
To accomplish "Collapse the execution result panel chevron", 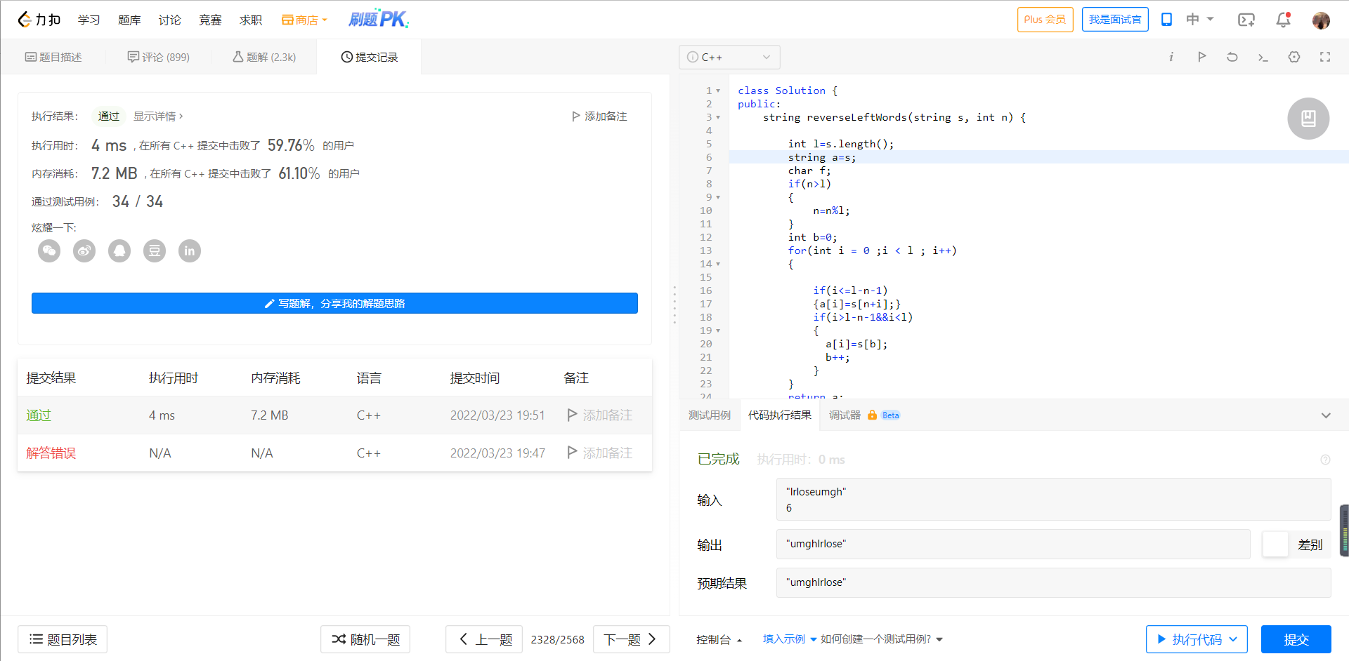I will pyautogui.click(x=1326, y=415).
